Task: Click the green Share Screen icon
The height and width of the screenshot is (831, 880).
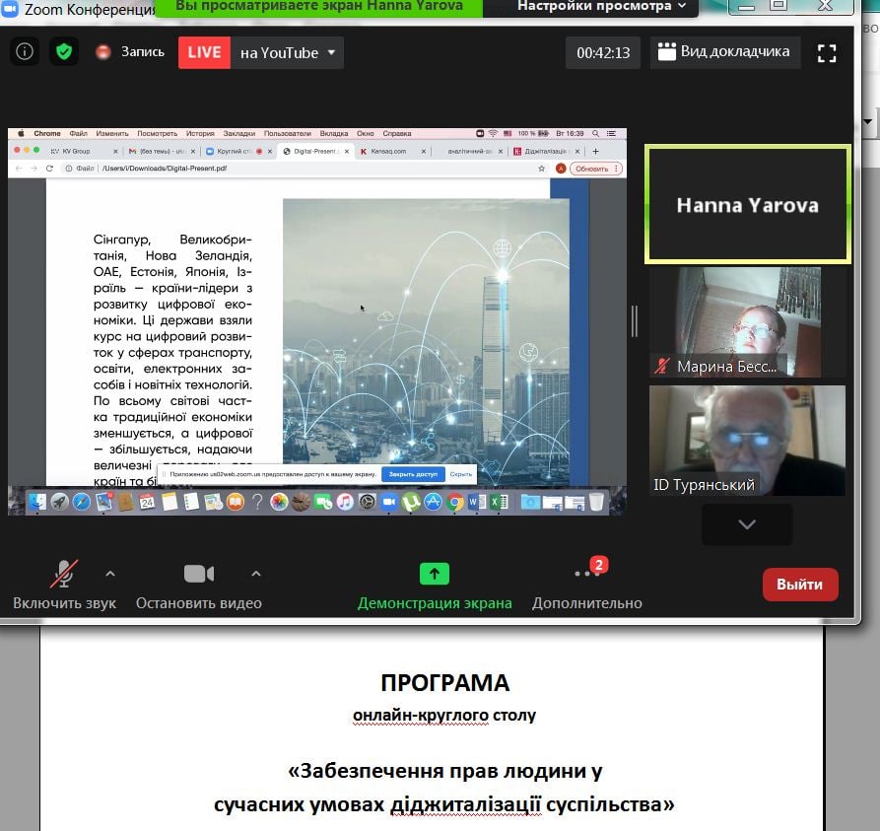Action: [435, 574]
